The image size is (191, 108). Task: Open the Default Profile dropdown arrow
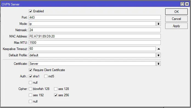coord(158,55)
